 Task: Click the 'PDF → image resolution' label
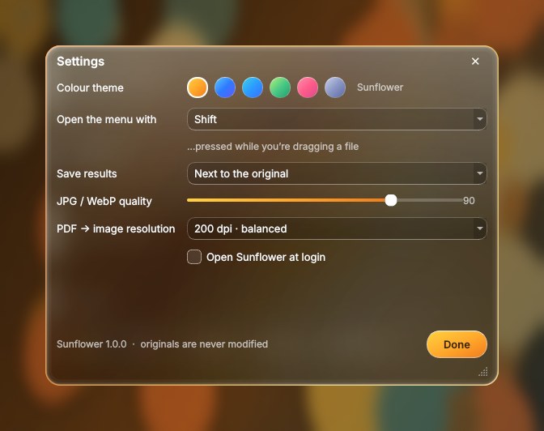click(116, 228)
